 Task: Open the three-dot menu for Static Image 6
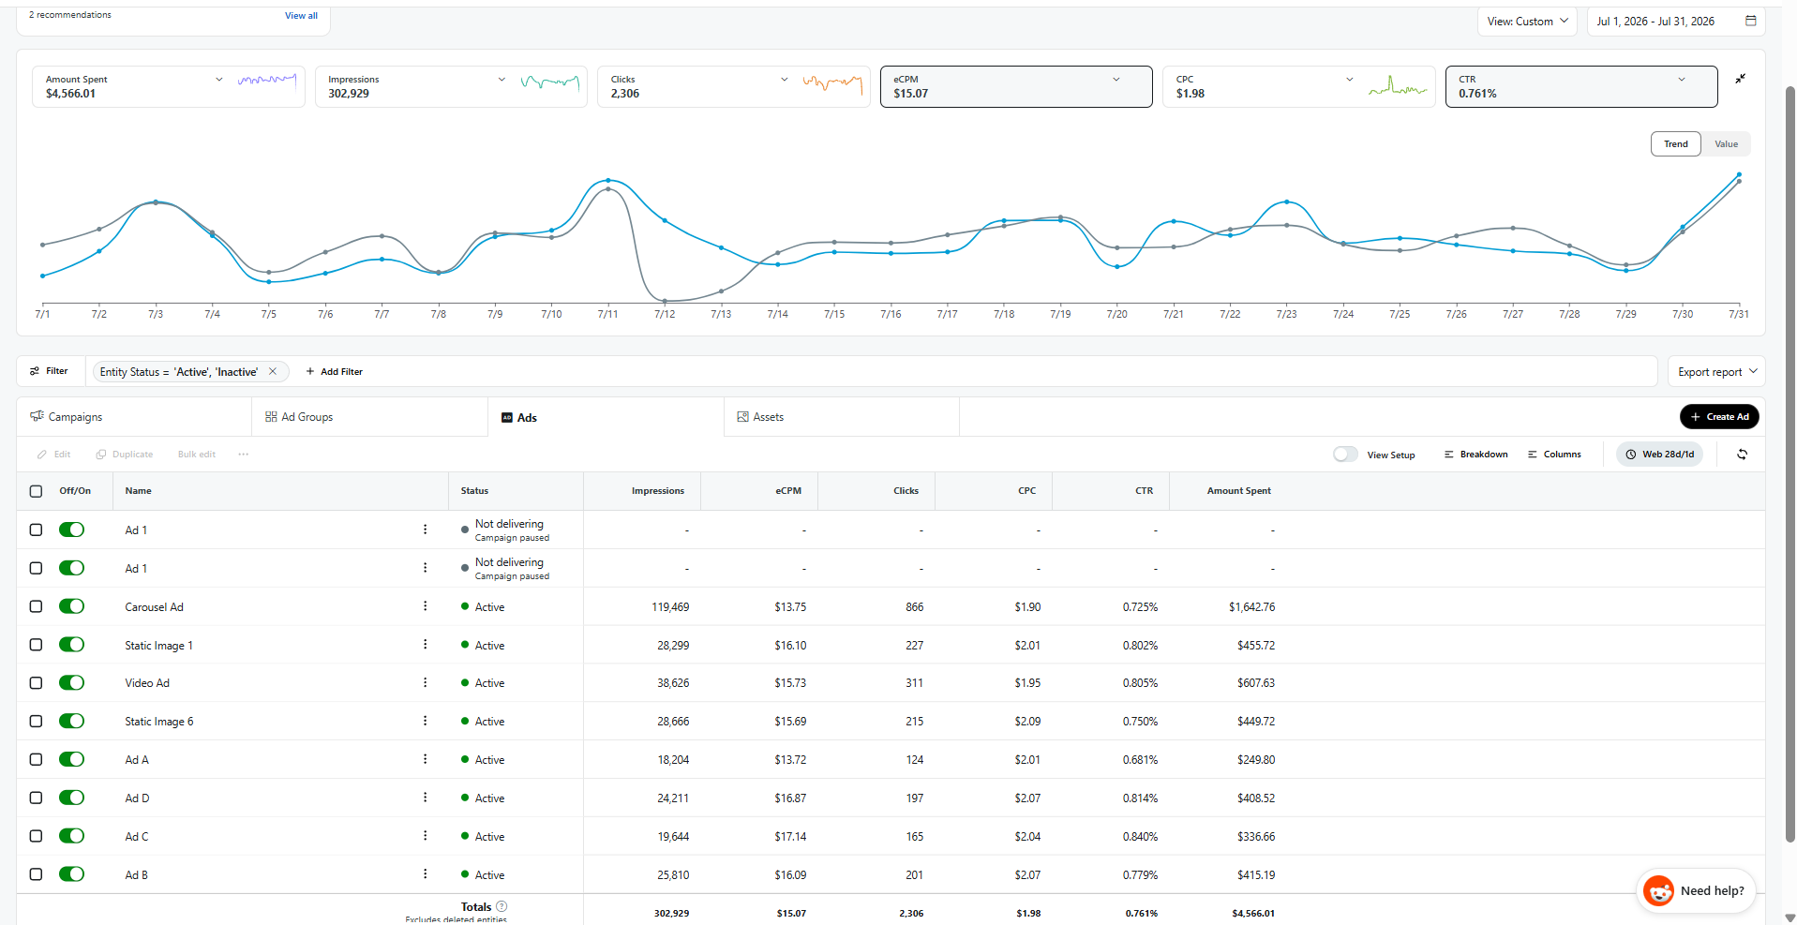point(425,721)
